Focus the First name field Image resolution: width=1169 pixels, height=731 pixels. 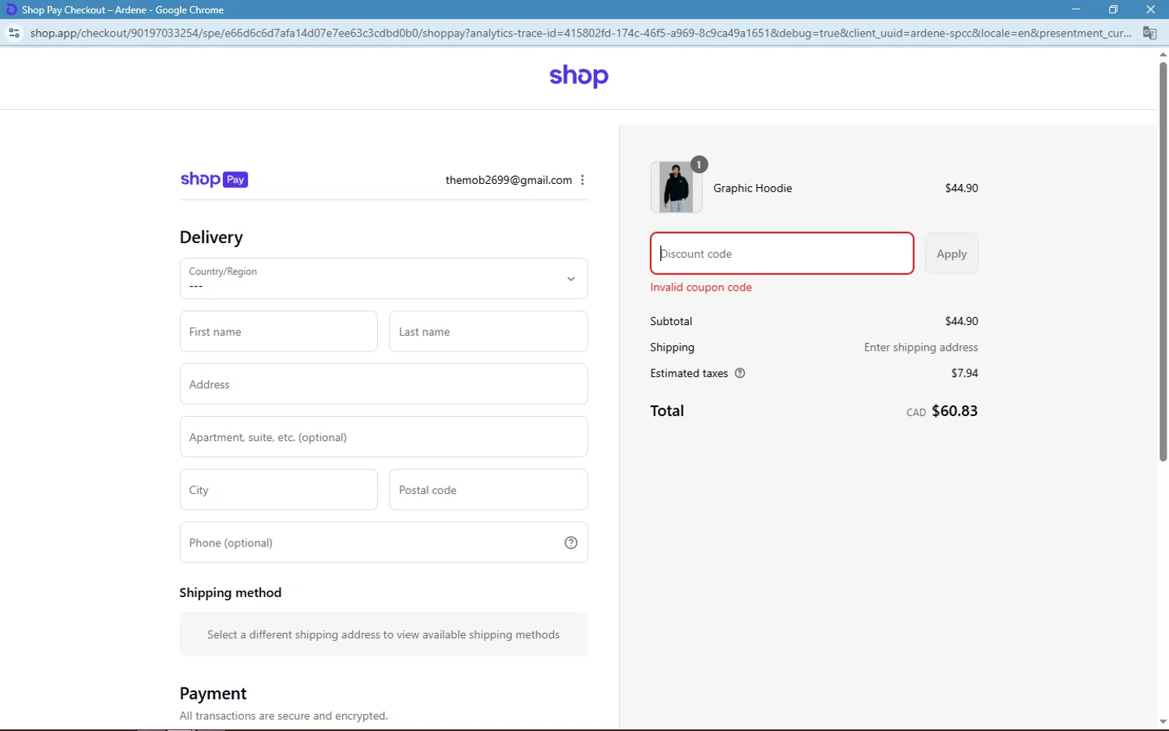point(278,331)
